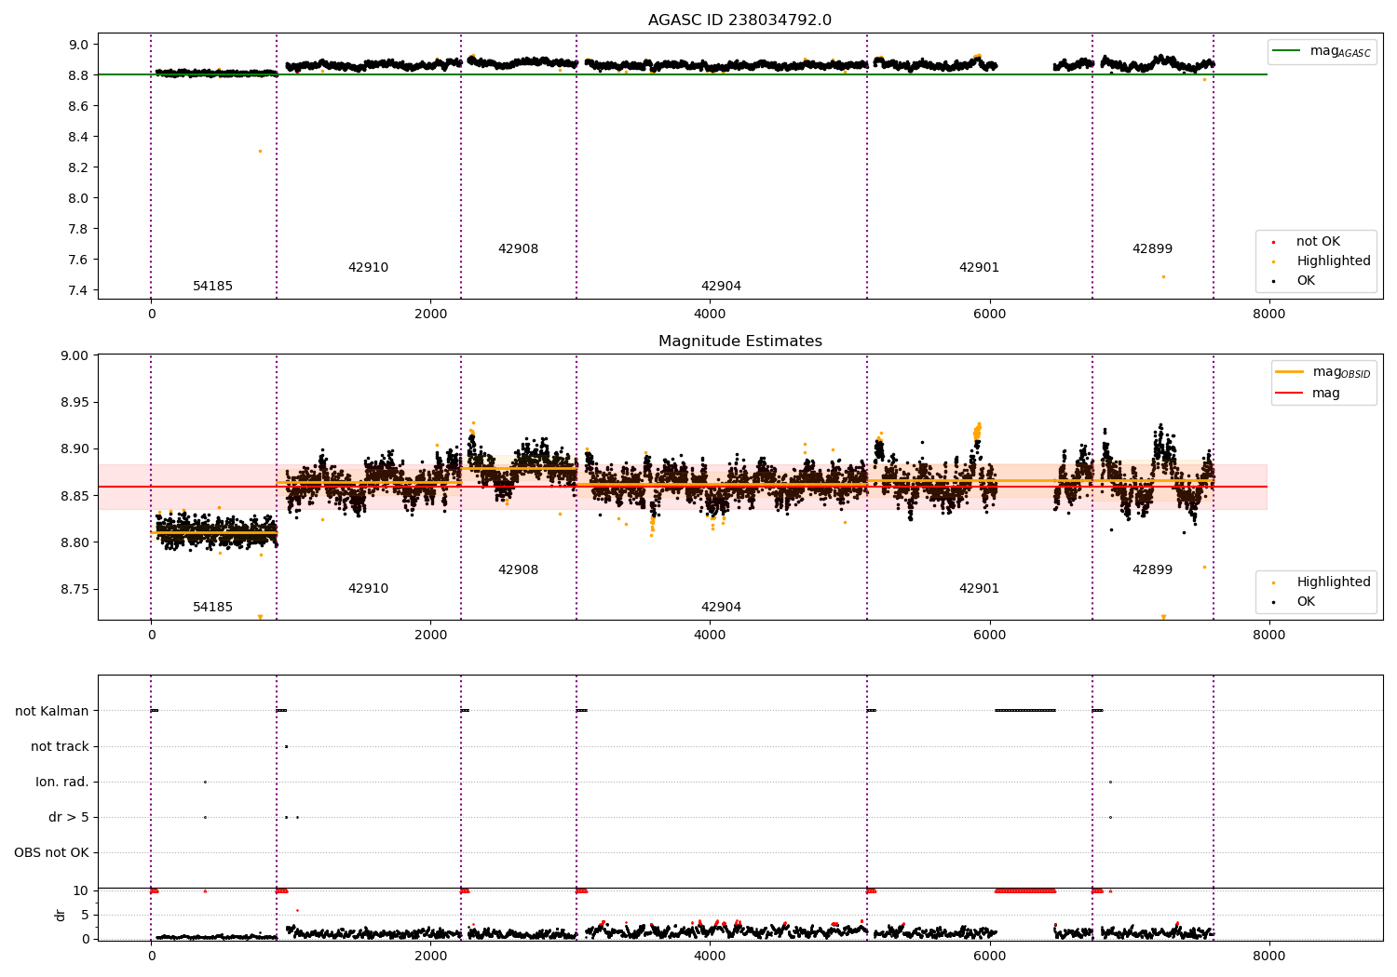Click the 8.95 y-tick label
Screen dimensions: 1397x977
tap(75, 403)
